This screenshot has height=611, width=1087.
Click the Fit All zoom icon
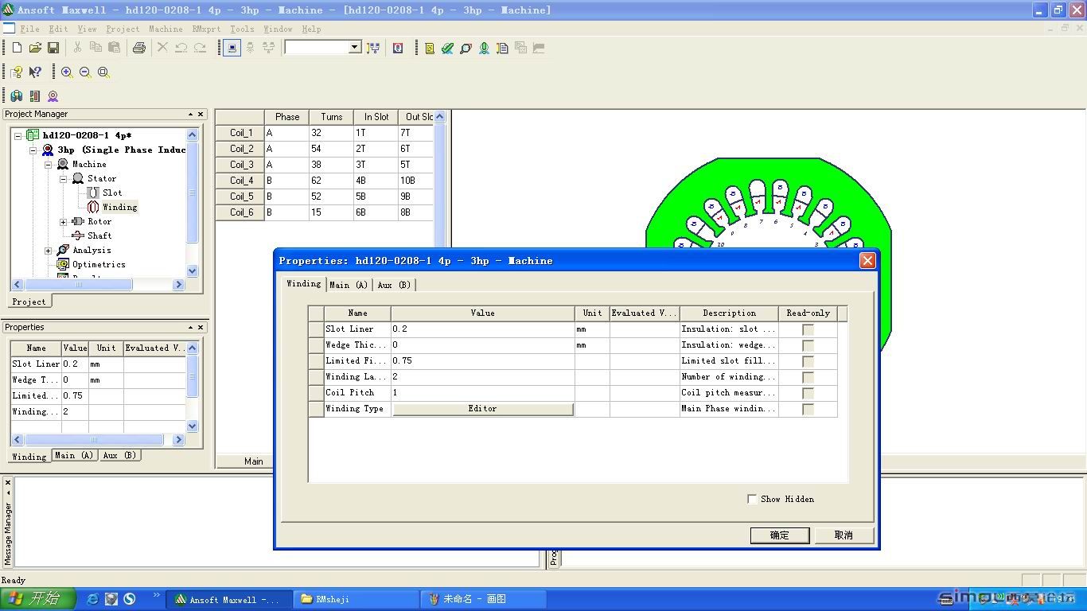coord(103,72)
